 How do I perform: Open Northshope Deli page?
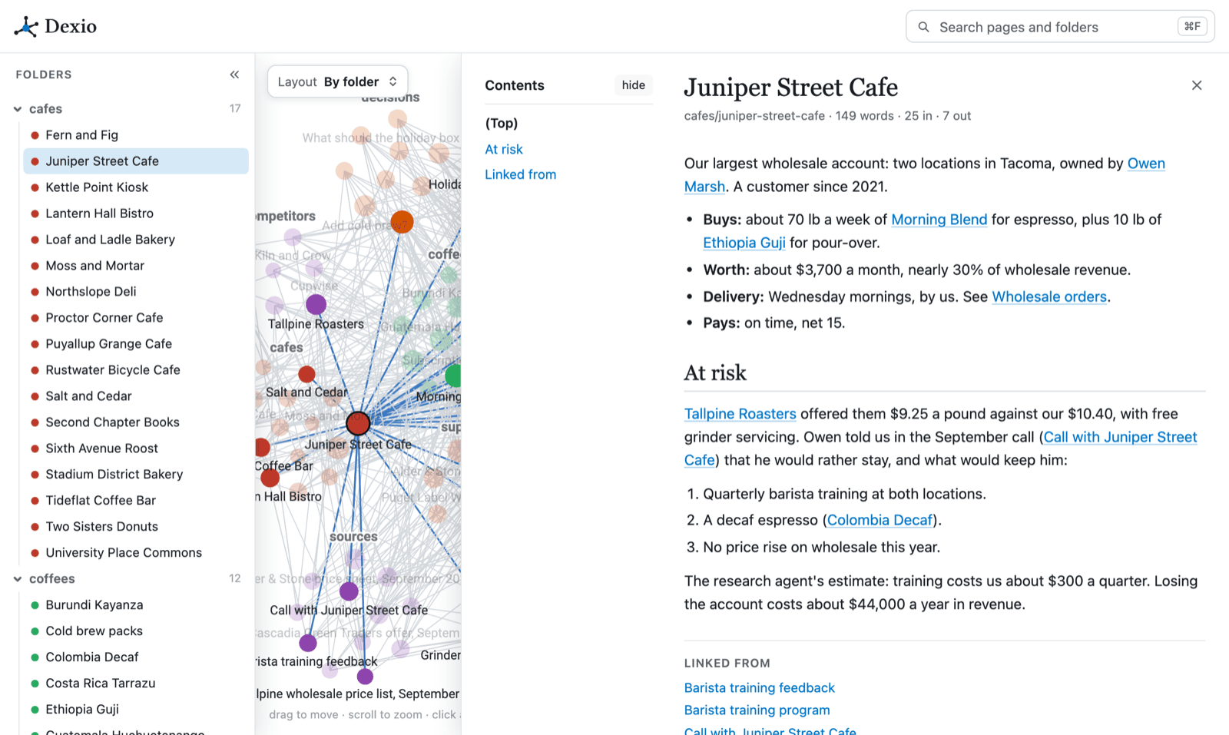(136, 292)
